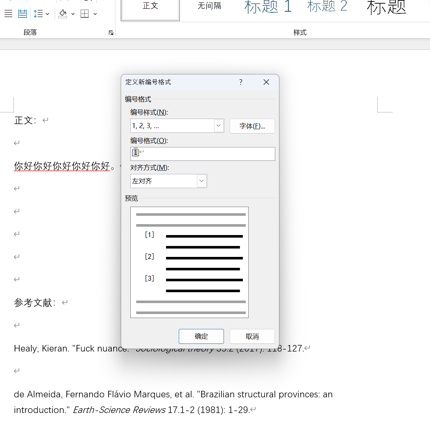Screen dimensions: 430x421
Task: Close the 定义新编号格式 dialog
Action: [266, 82]
